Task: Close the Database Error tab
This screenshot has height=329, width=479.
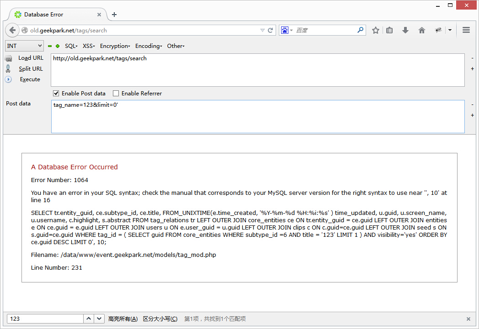Action: 99,15
